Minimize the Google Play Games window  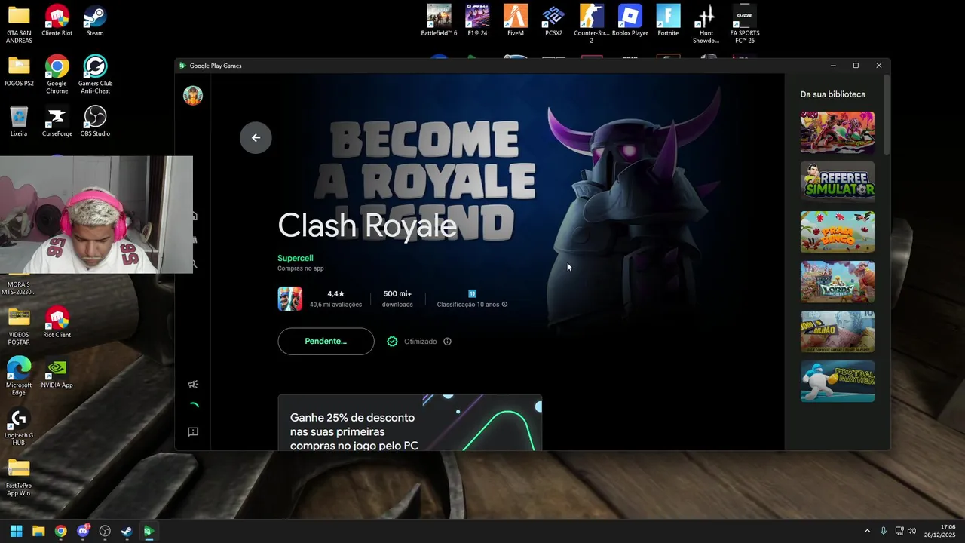(833, 66)
